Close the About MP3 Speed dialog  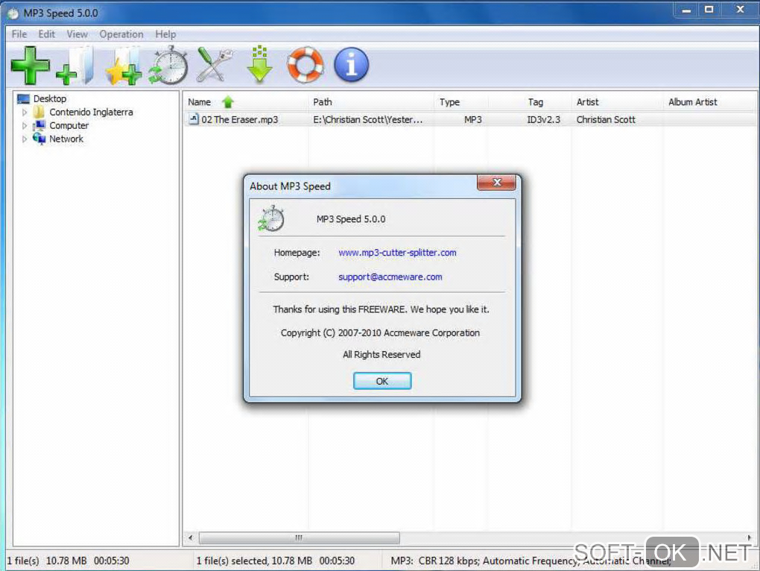(x=496, y=182)
